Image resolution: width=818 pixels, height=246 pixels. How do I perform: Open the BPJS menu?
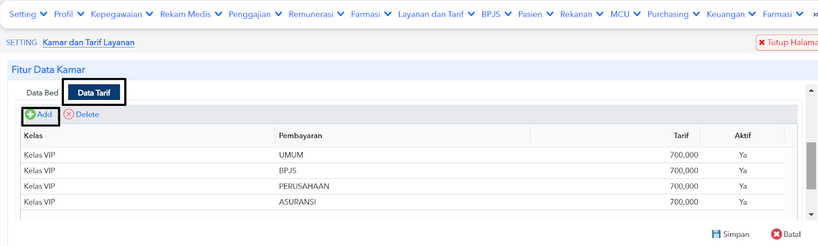click(x=496, y=14)
